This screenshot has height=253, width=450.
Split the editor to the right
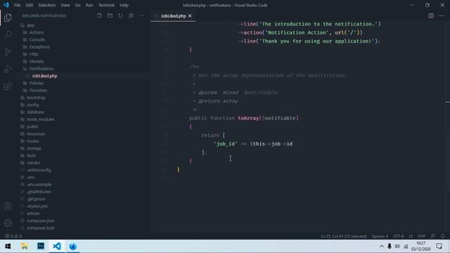point(431,15)
